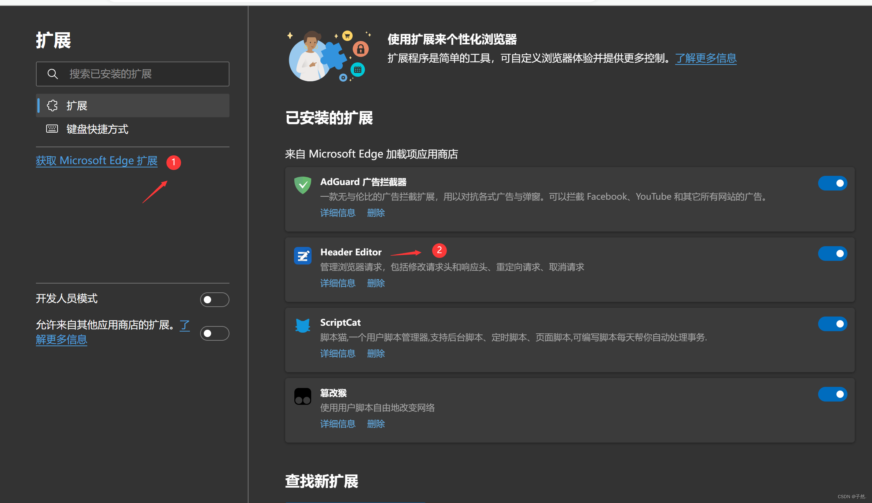Screen dimensions: 872x503
Task: Open 篡改猴 详细信息 link
Action: (x=338, y=424)
